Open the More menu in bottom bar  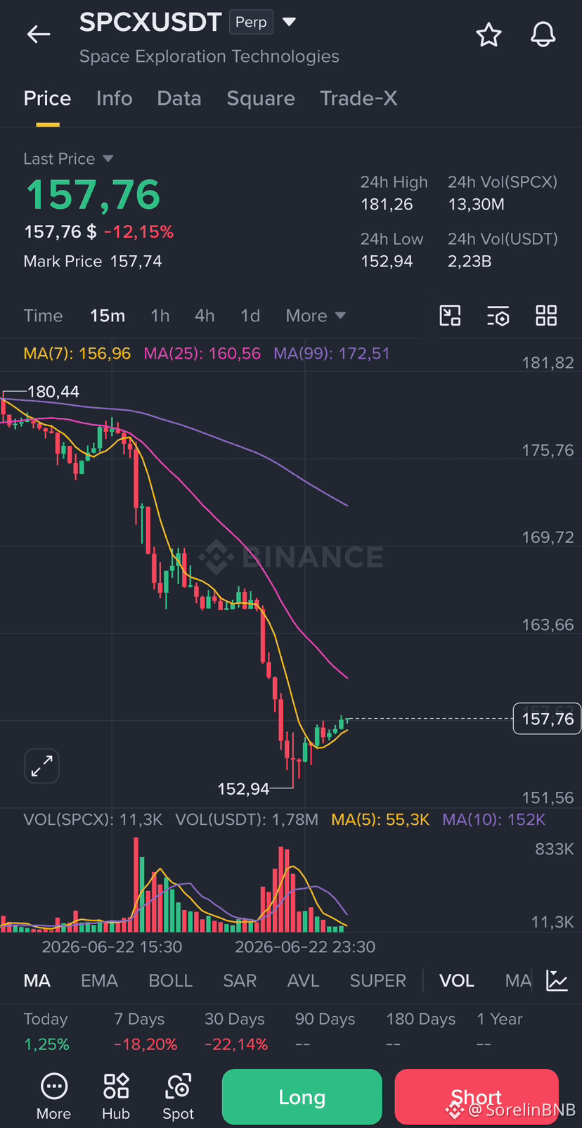click(54, 1097)
